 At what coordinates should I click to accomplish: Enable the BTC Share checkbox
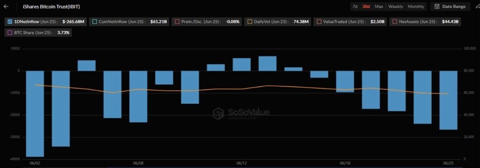coord(10,32)
